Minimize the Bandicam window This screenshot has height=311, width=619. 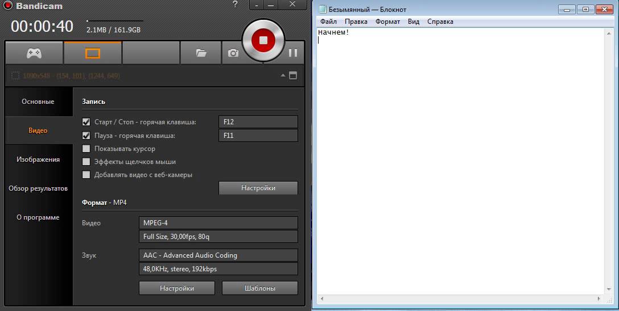271,5
